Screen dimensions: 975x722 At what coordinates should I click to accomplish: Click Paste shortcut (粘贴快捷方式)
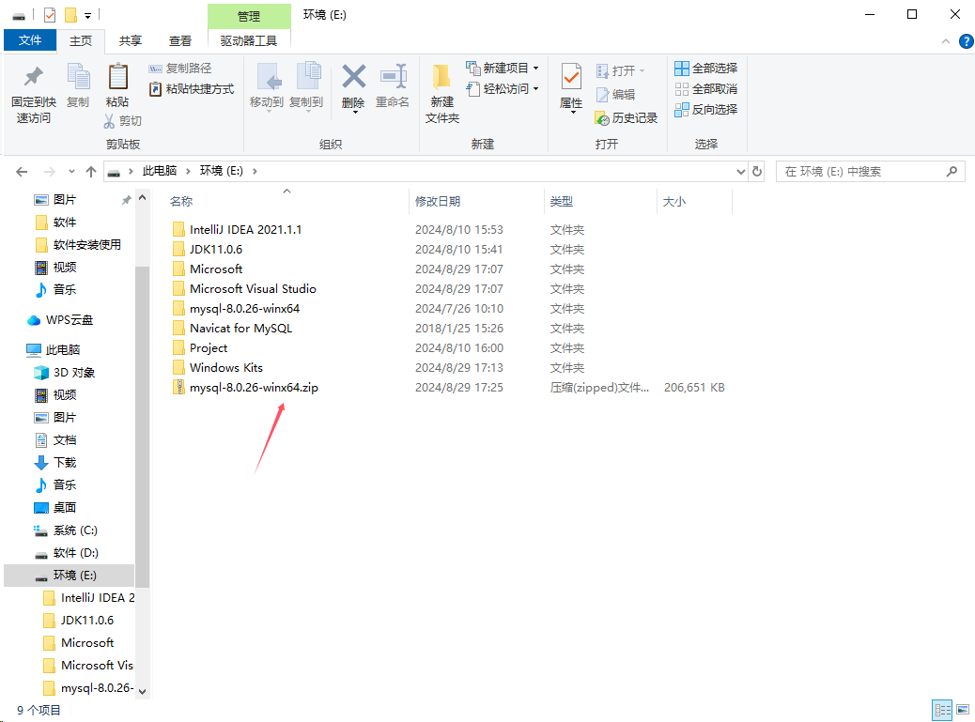(x=192, y=89)
